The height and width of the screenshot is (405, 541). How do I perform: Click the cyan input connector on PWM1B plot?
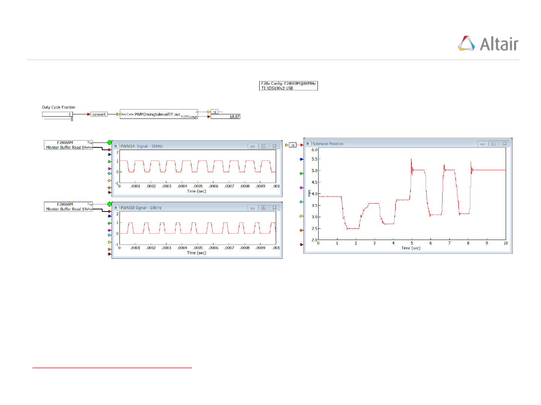[110, 235]
